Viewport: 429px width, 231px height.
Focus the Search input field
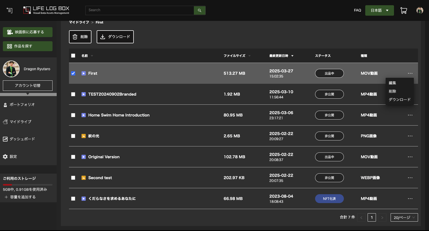coord(140,10)
